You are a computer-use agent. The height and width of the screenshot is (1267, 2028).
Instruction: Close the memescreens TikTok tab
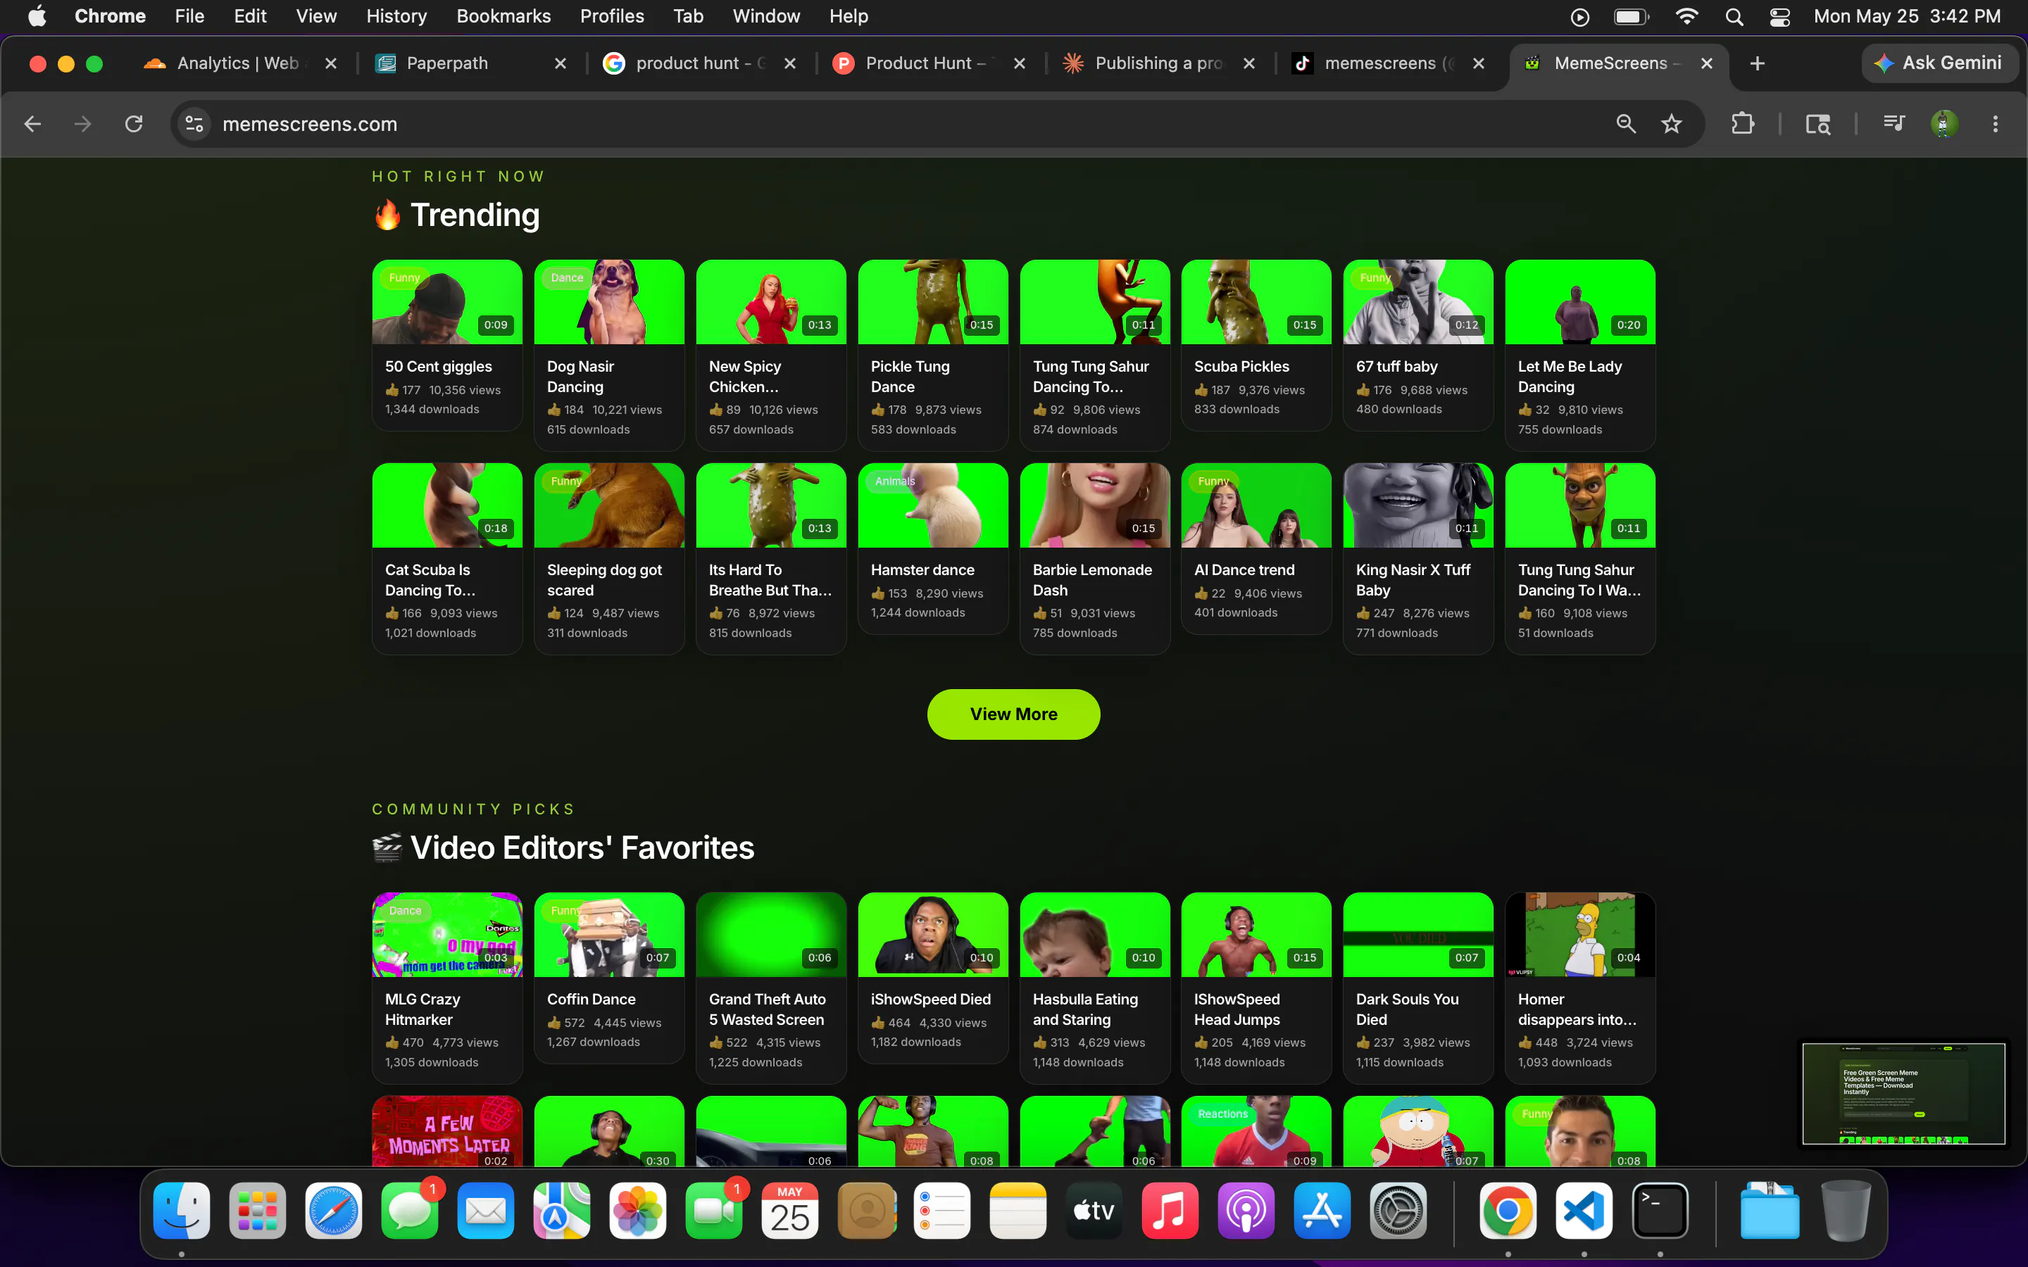[1478, 63]
